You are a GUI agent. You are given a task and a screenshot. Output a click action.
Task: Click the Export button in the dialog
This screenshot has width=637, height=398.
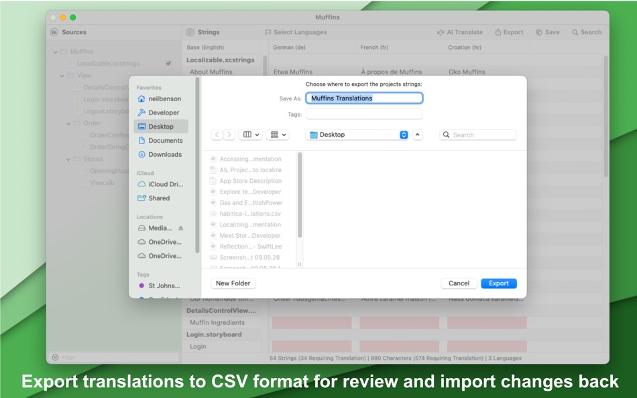coord(498,283)
